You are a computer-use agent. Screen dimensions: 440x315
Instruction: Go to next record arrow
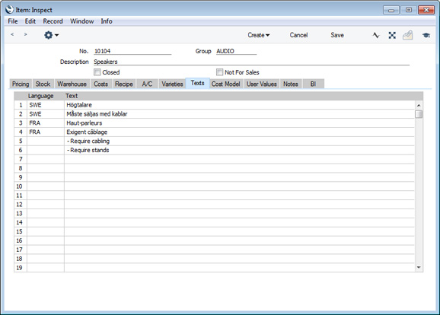26,34
